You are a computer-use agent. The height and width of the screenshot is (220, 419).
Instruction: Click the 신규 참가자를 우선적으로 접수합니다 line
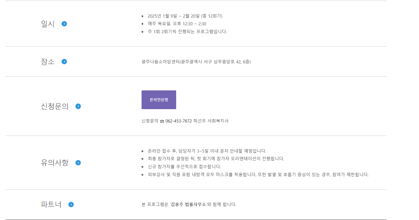[184, 167]
